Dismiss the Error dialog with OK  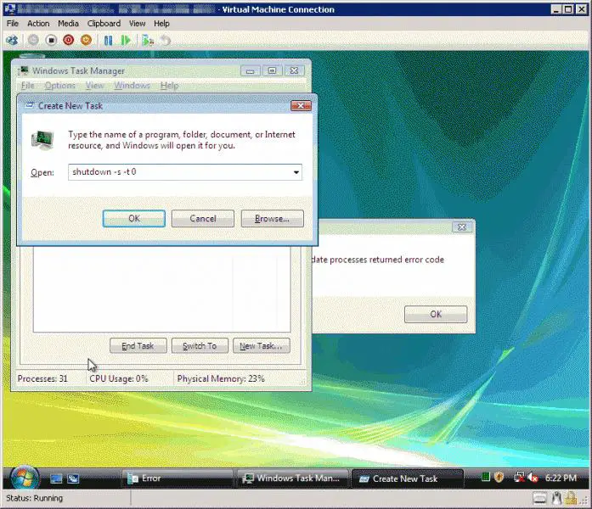coord(436,314)
